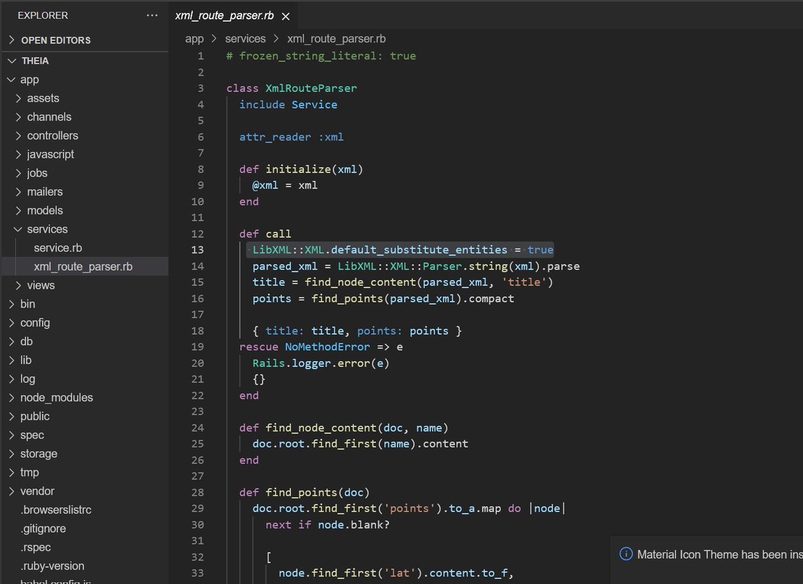Click the 'title' string literal on line 15
The width and height of the screenshot is (803, 584).
(x=524, y=282)
